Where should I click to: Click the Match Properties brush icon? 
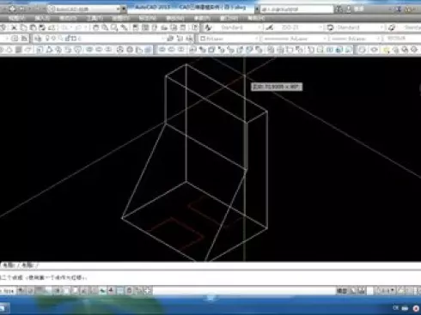tap(124, 27)
